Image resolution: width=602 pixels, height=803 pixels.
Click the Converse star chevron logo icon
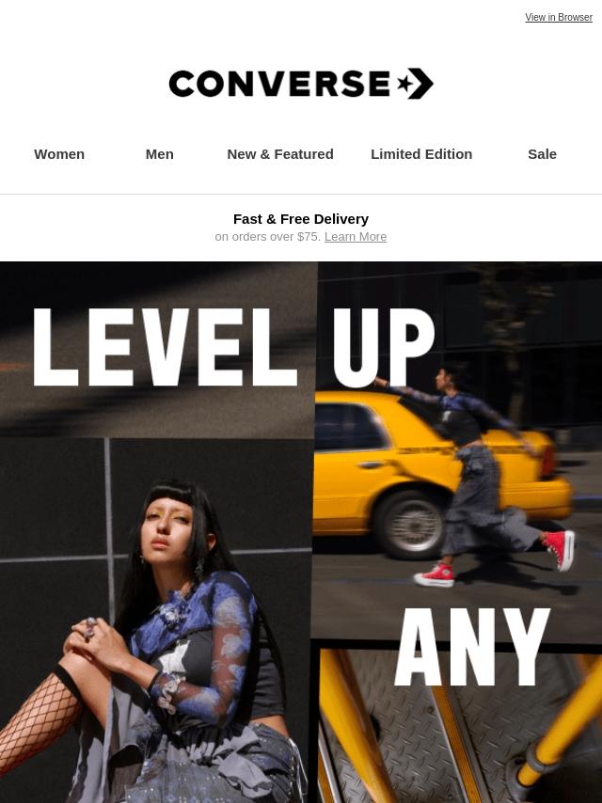[x=416, y=84]
